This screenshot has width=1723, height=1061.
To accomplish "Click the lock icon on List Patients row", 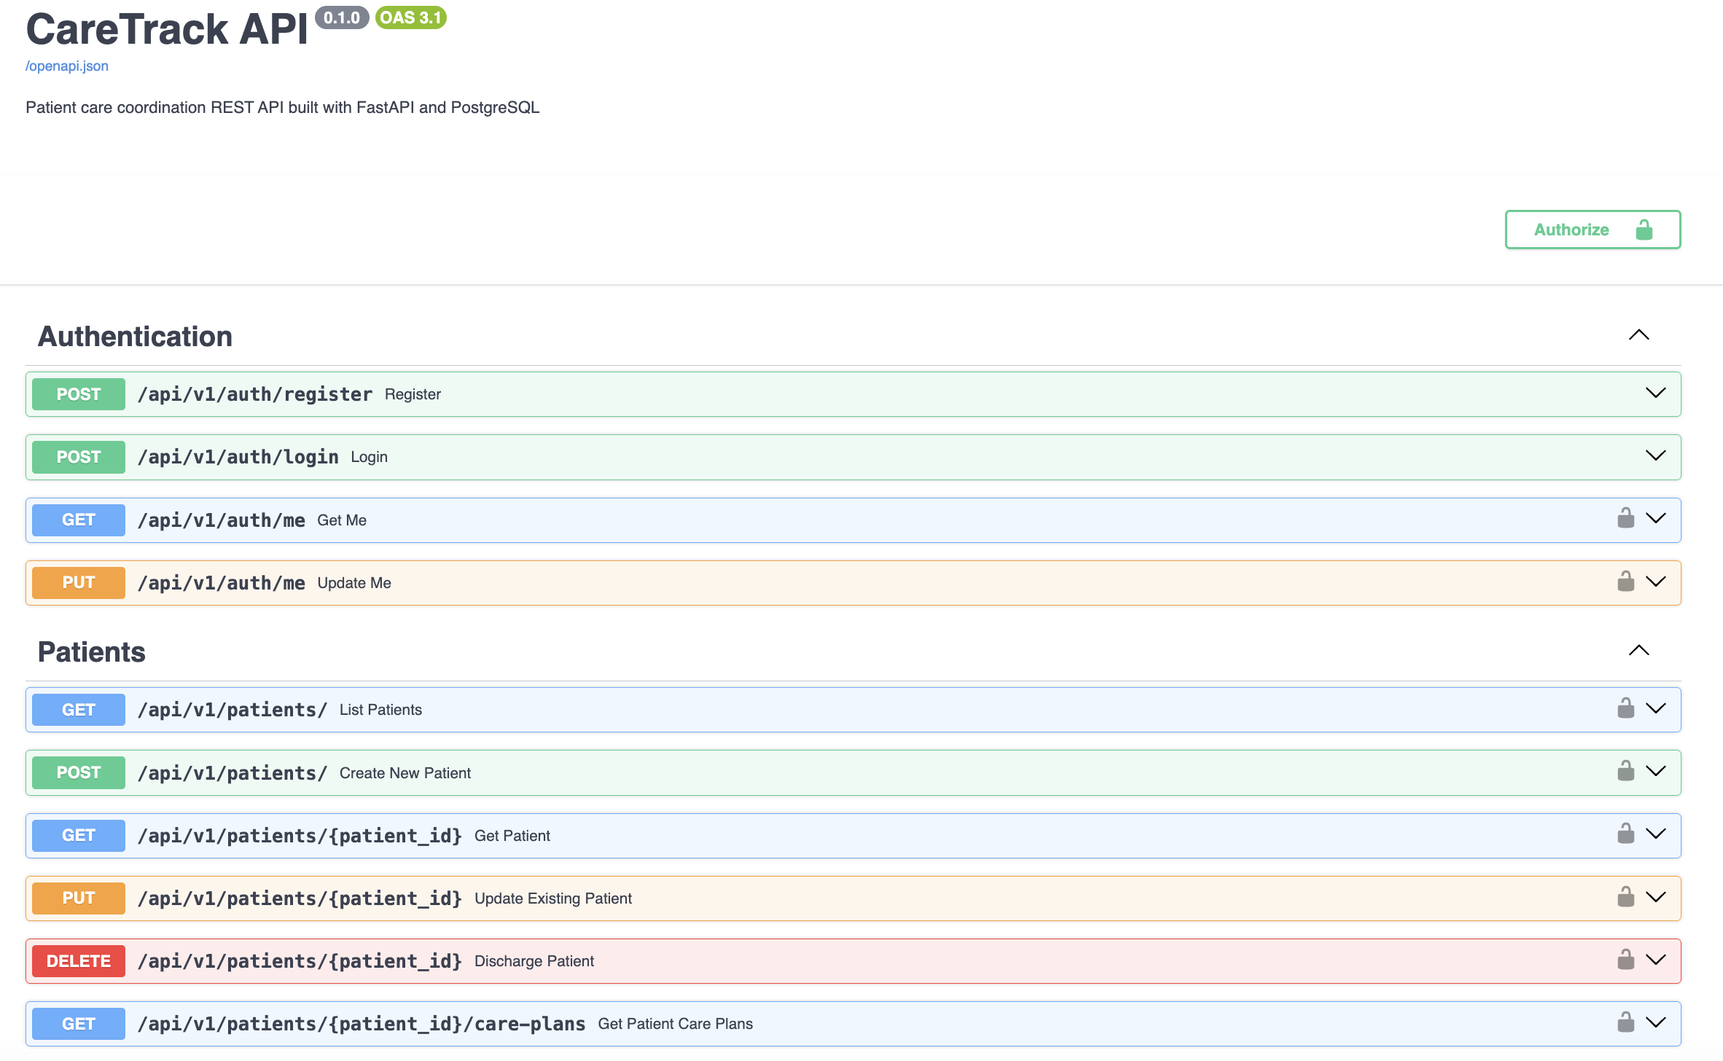I will 1625,708.
